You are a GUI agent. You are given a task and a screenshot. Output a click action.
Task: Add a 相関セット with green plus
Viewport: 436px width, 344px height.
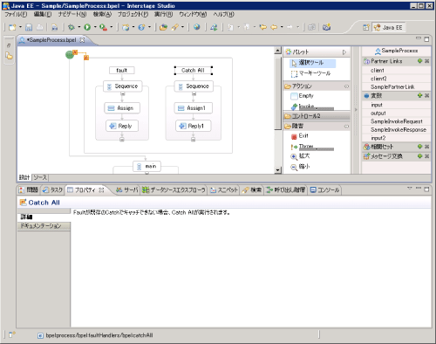(419, 147)
